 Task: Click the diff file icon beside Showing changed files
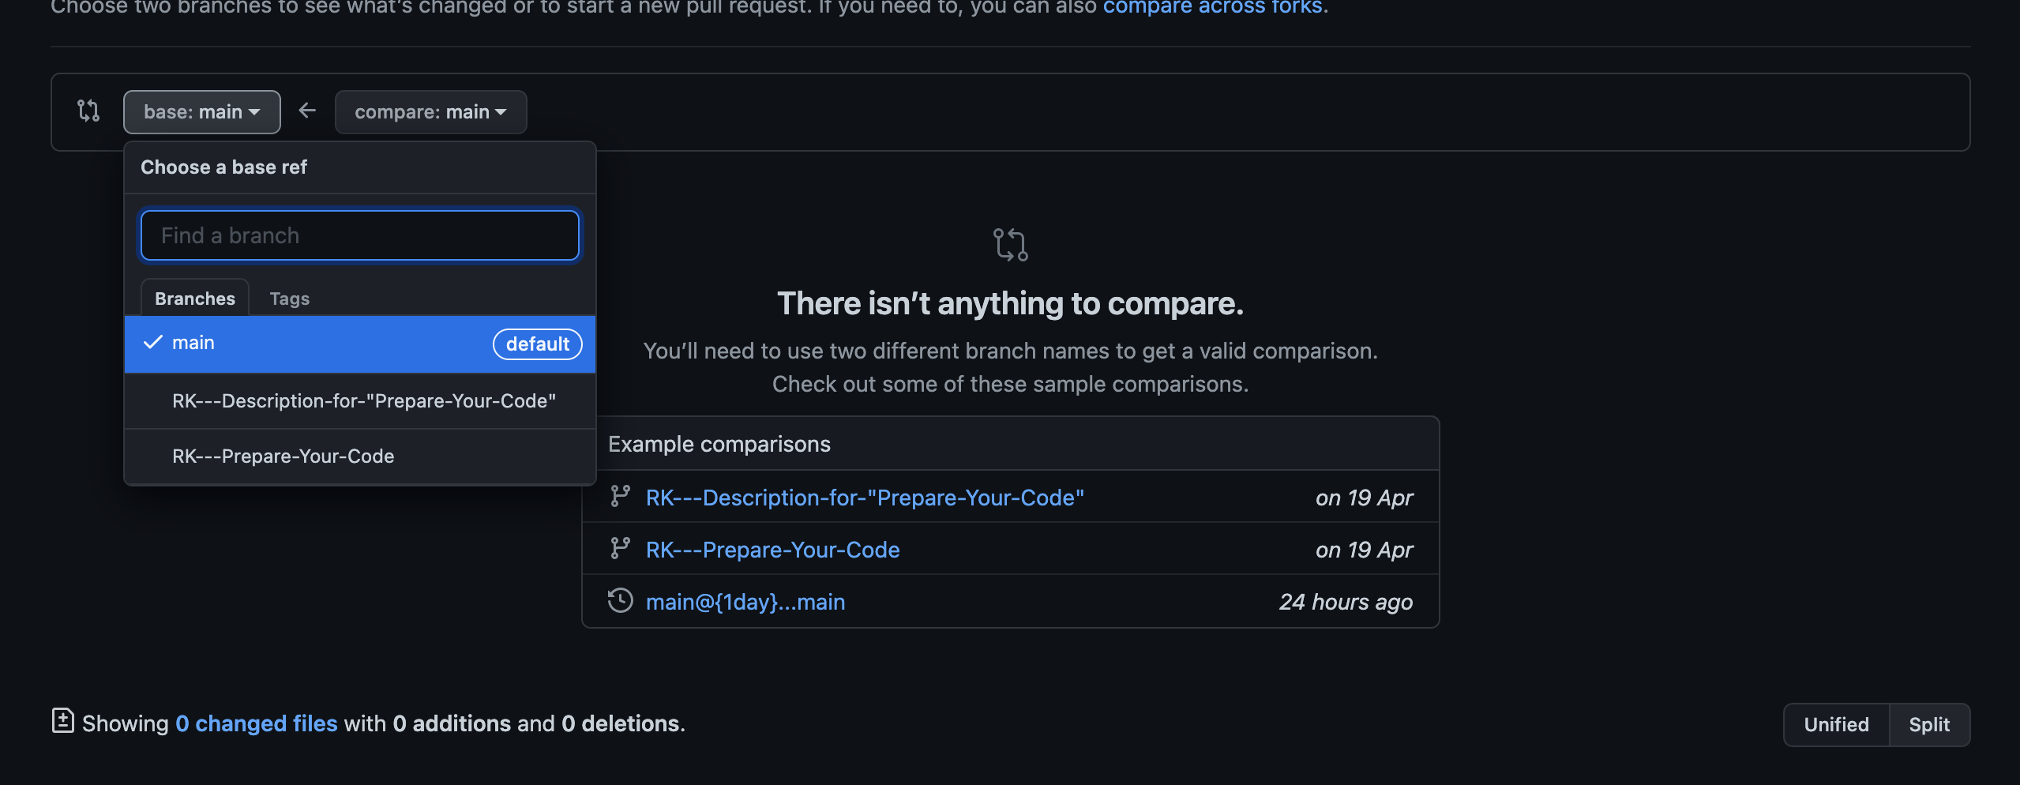[62, 722]
